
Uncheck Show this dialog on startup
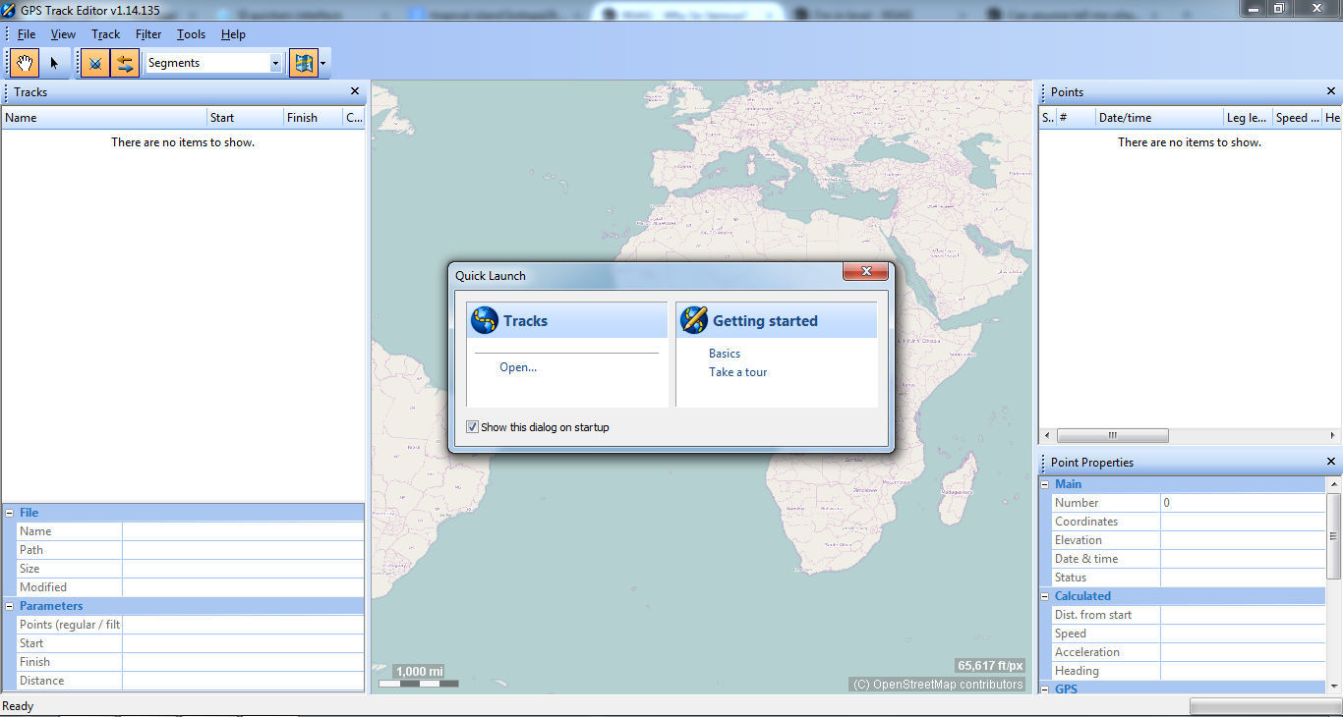473,427
